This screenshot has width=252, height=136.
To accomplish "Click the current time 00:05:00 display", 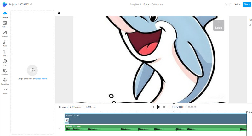I will [176, 107].
